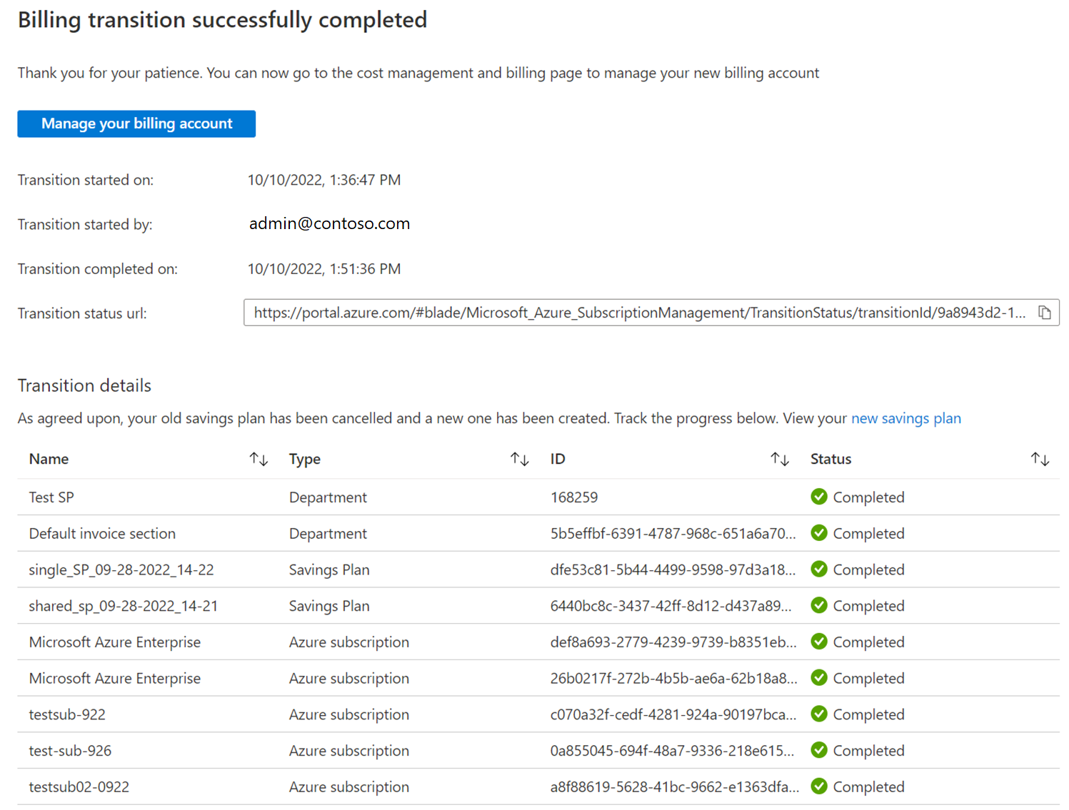
Task: Click the green status icon for testsub-922
Action: click(819, 714)
